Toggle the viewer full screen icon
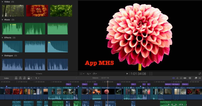The image size is (202, 106). pos(200,74)
